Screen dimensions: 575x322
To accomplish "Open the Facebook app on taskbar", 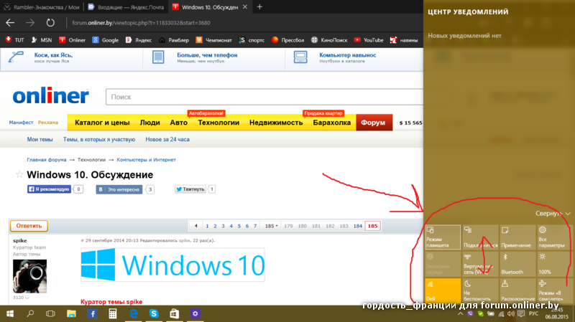I will tap(92, 313).
